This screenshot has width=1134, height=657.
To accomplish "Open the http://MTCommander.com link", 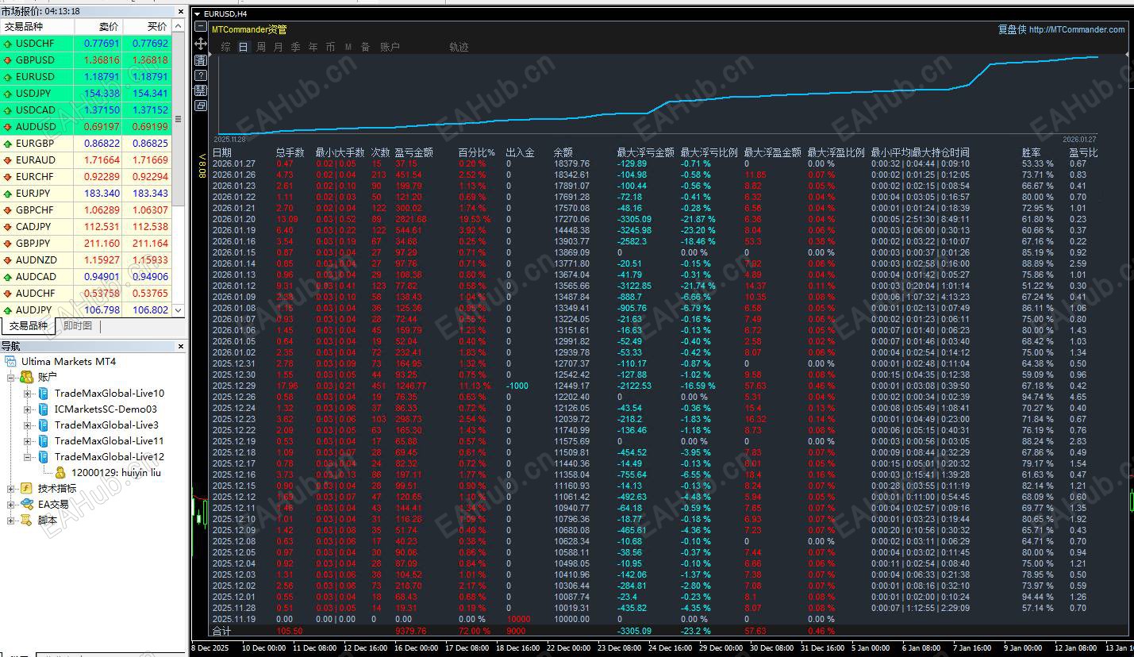I will (1076, 29).
